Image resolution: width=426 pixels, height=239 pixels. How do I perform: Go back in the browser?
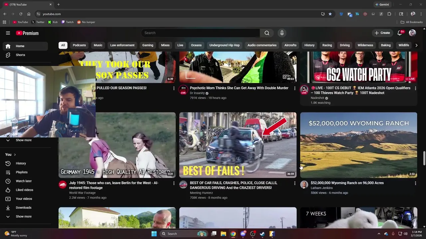pyautogui.click(x=5, y=14)
